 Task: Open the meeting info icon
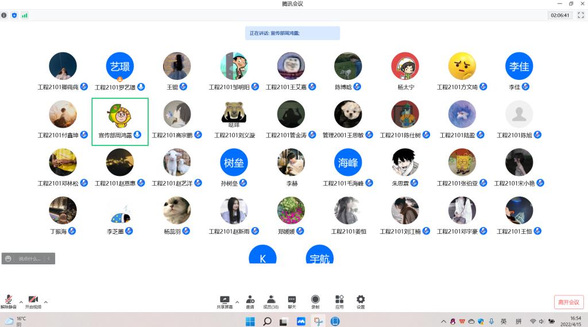point(5,15)
